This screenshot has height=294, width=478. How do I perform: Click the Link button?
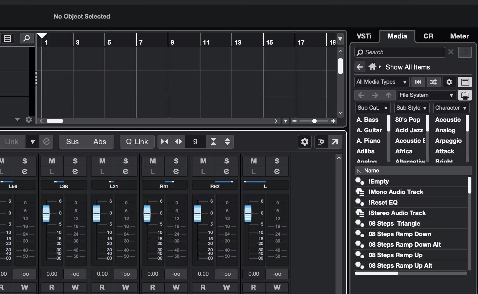tap(12, 142)
